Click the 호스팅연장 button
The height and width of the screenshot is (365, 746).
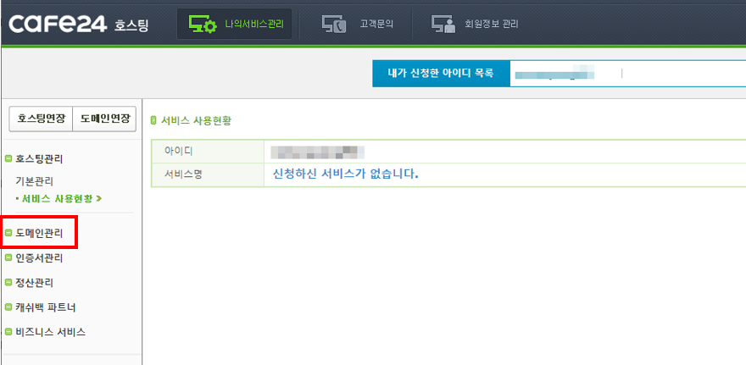click(x=41, y=119)
